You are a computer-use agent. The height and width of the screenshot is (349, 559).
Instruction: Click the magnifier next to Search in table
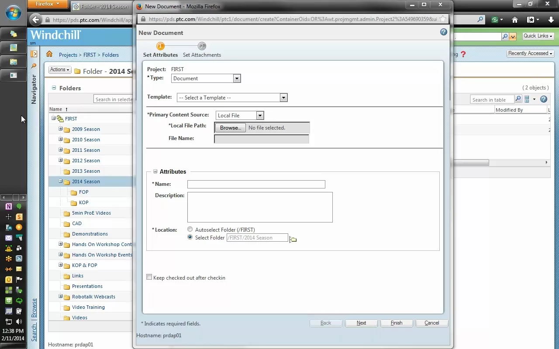(x=518, y=99)
